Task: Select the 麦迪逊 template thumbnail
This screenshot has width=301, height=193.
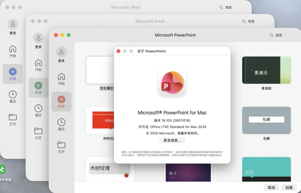Action: (x=266, y=70)
